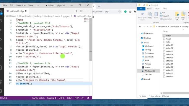The width and height of the screenshot is (189, 106).
Task: Click UTF-8 encoding in status bar
Action: click(61, 98)
